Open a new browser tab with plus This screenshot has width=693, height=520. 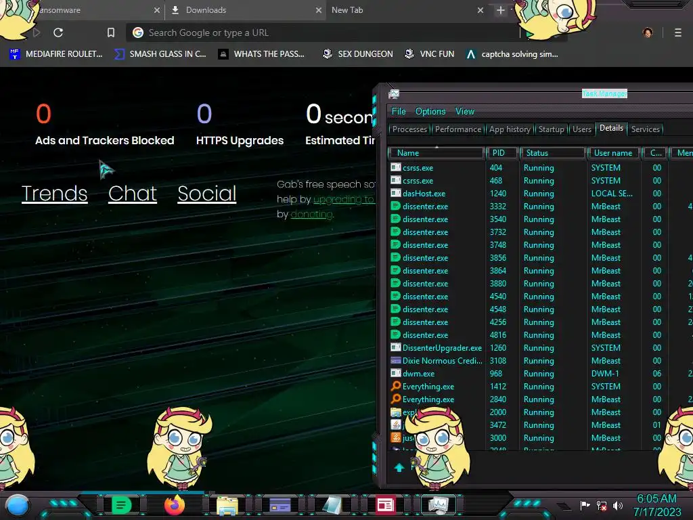tap(500, 10)
